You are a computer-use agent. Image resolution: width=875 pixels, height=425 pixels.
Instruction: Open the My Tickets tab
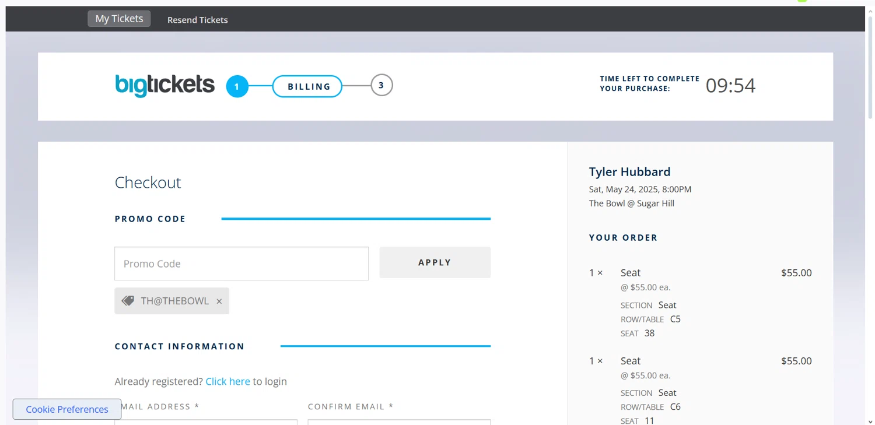coord(119,19)
